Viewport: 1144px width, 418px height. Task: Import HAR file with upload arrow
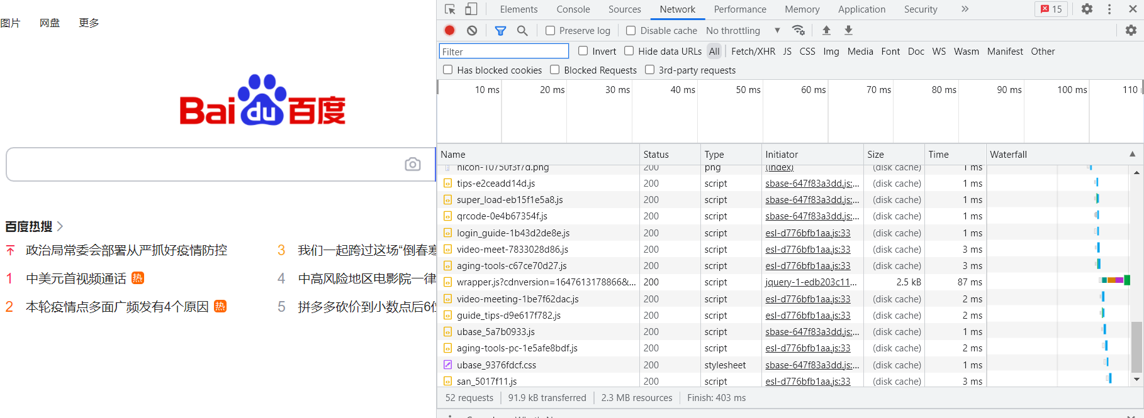coord(827,30)
